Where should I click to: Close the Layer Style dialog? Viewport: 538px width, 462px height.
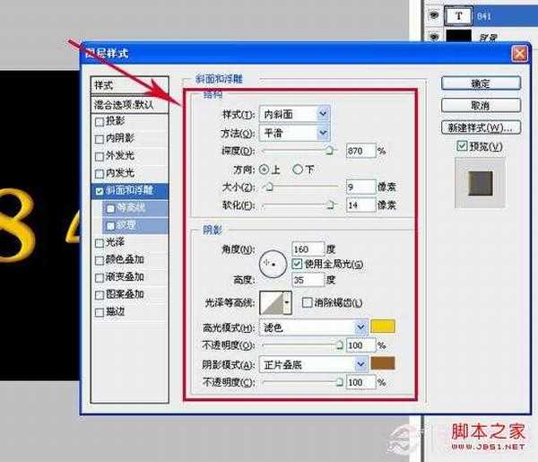click(x=517, y=54)
